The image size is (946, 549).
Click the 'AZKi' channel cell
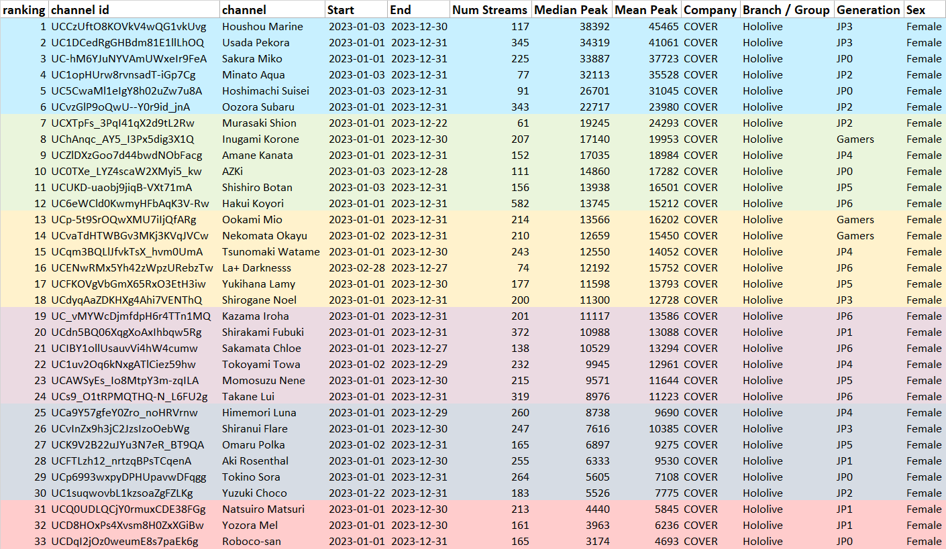click(x=272, y=172)
